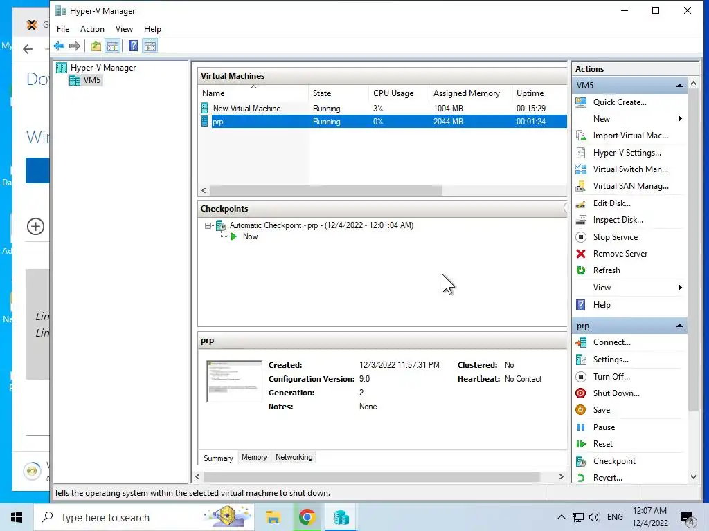Click the Forward arrow toolbar icon
This screenshot has height=531, width=709.
75,46
